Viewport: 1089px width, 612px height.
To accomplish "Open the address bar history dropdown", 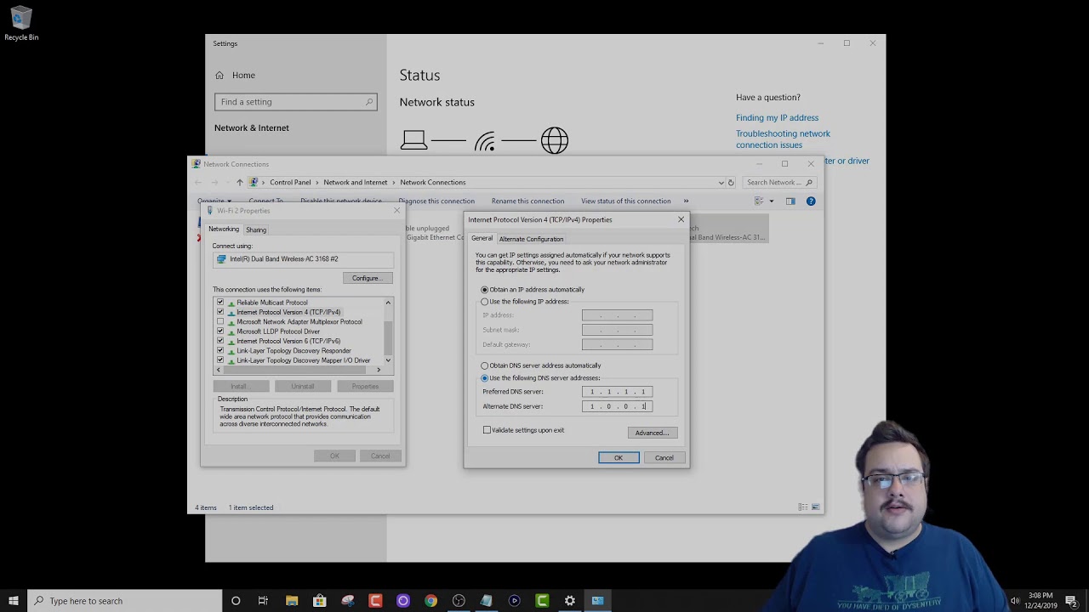I will pos(721,182).
